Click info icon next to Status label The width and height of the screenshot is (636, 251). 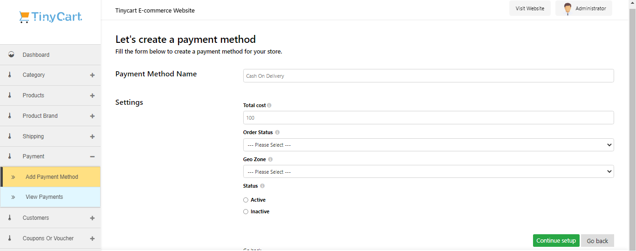click(262, 186)
